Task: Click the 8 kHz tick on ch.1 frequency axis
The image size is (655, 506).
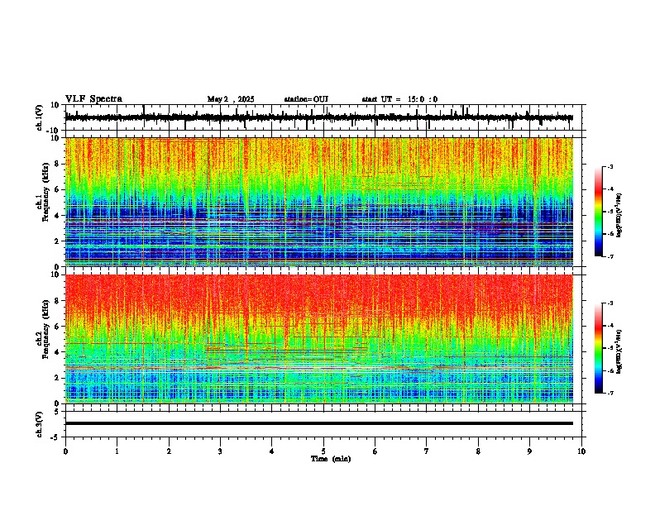Action: (57, 164)
